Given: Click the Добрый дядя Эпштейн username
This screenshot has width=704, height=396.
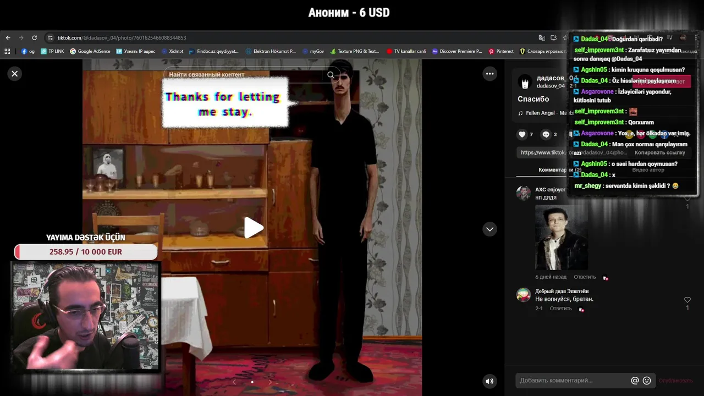Looking at the screenshot, I should (562, 291).
